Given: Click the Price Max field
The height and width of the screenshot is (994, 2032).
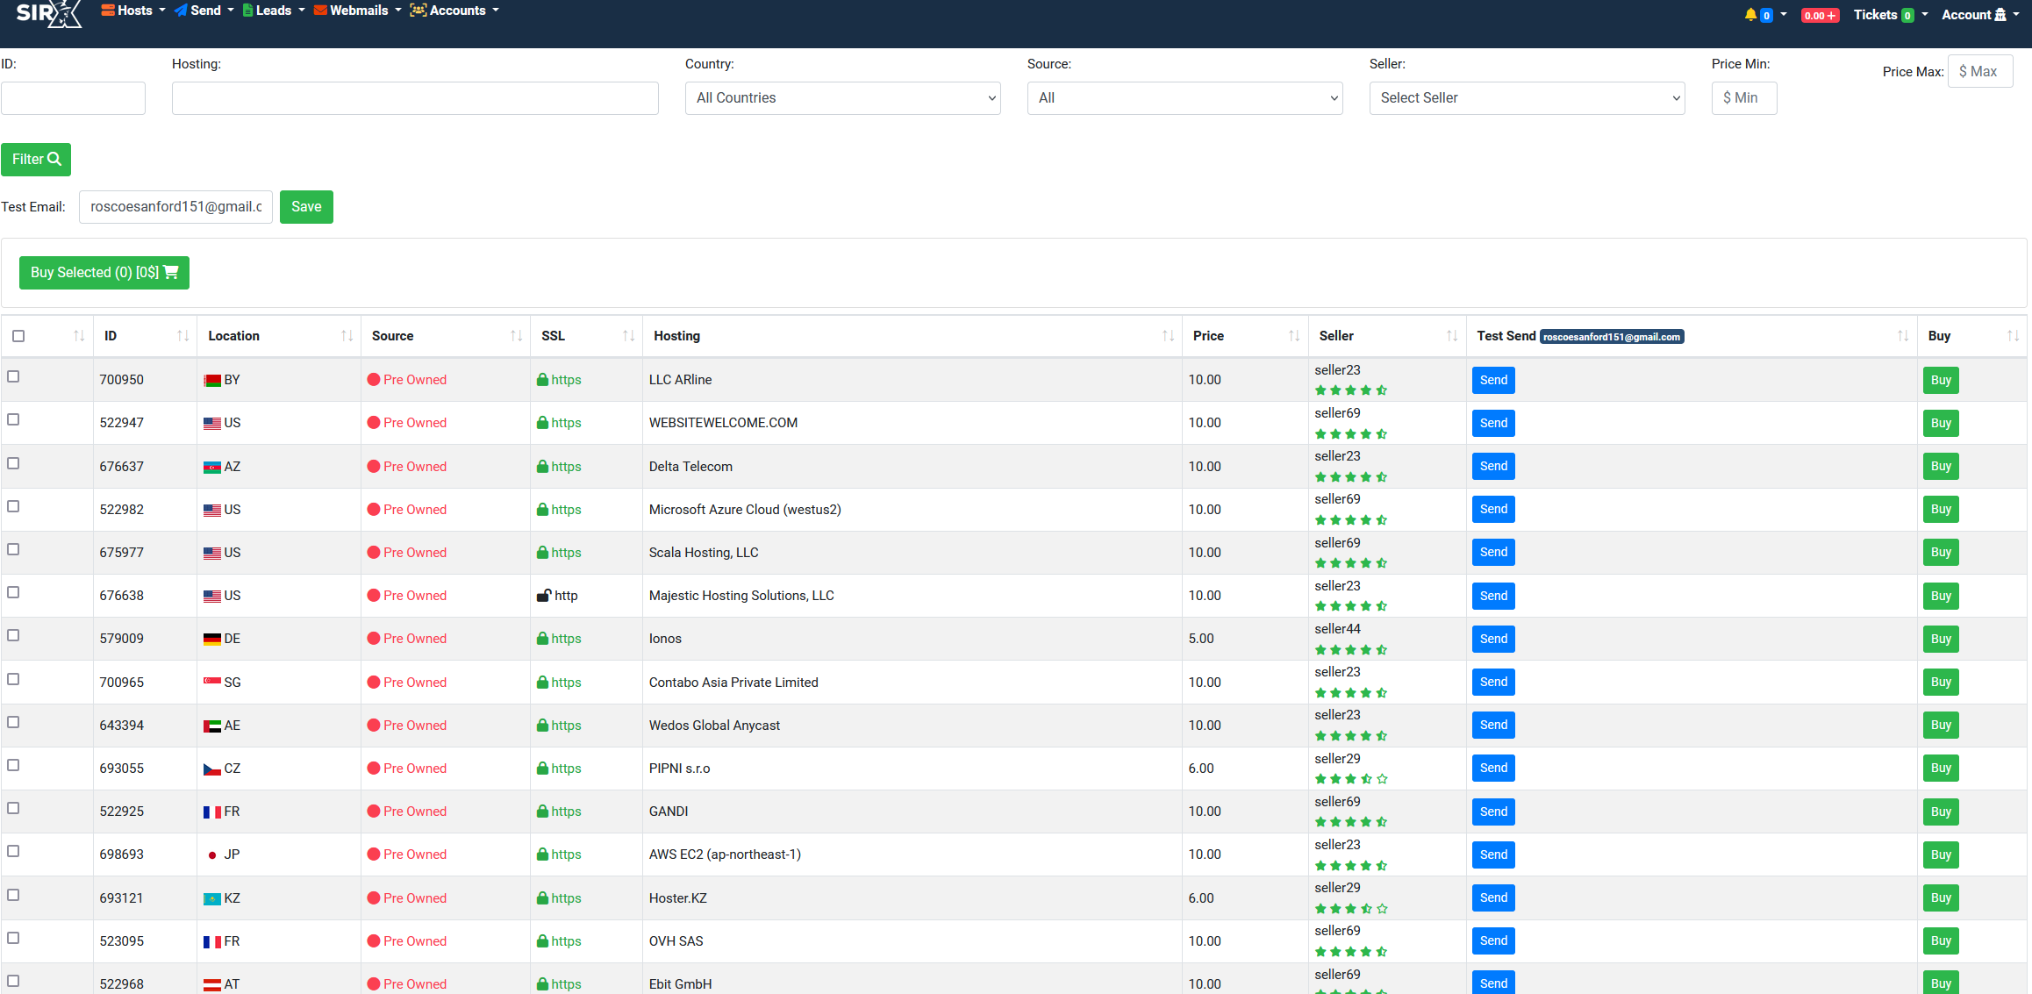Looking at the screenshot, I should point(1980,72).
